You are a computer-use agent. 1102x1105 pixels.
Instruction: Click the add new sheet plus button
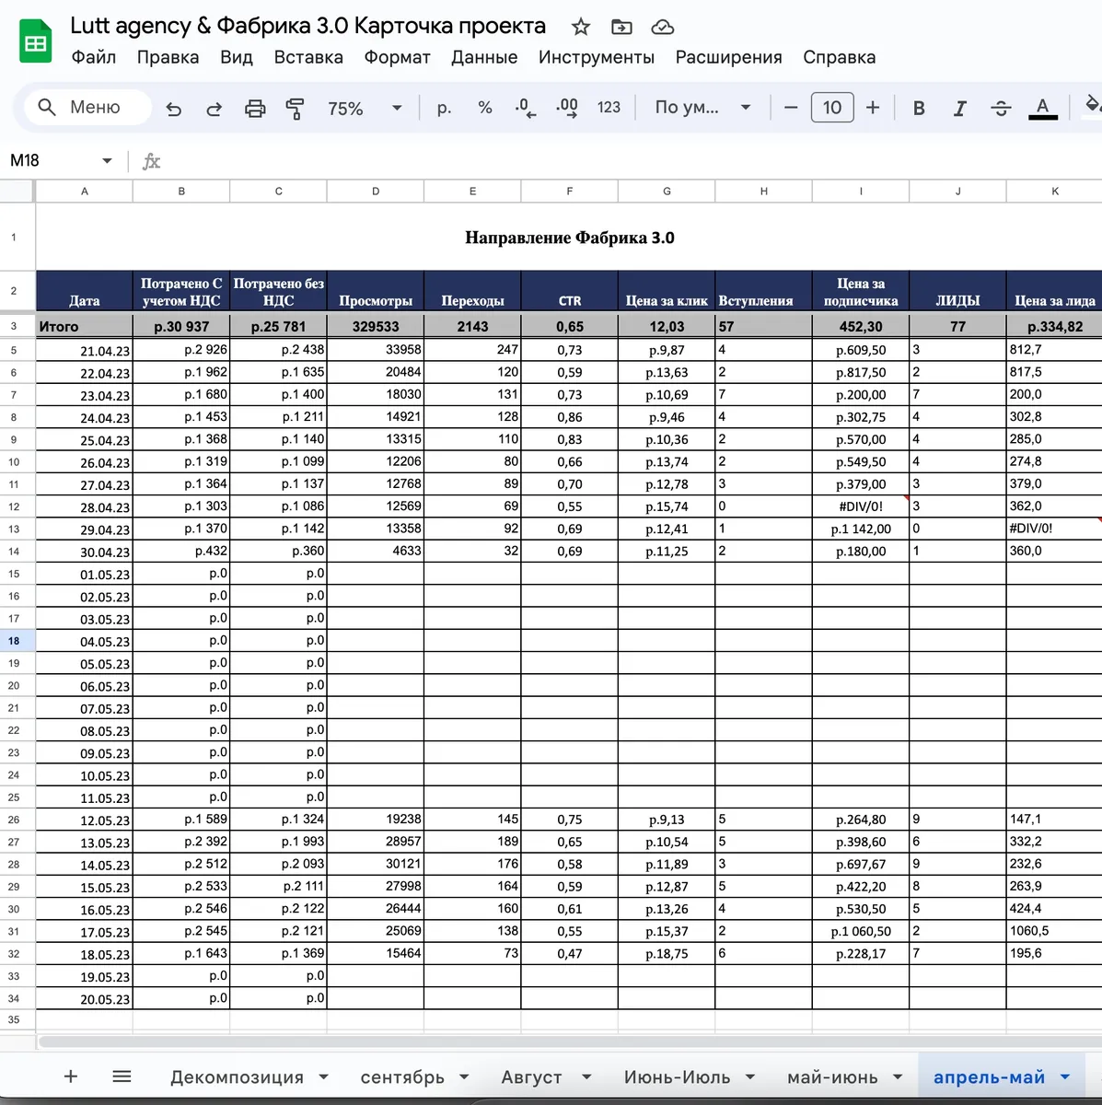pyautogui.click(x=71, y=1076)
